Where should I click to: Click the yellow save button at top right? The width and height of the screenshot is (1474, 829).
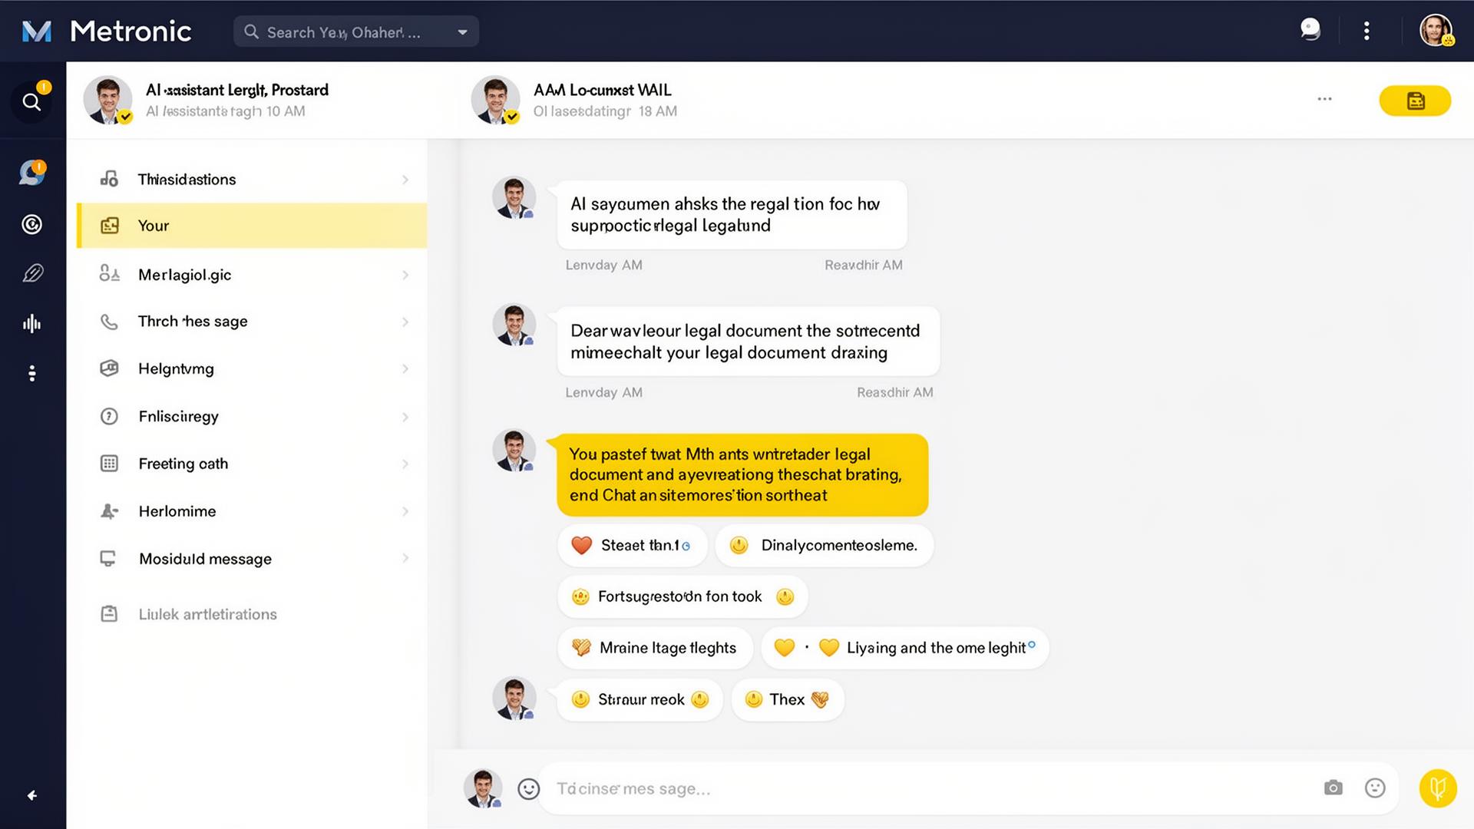point(1415,100)
